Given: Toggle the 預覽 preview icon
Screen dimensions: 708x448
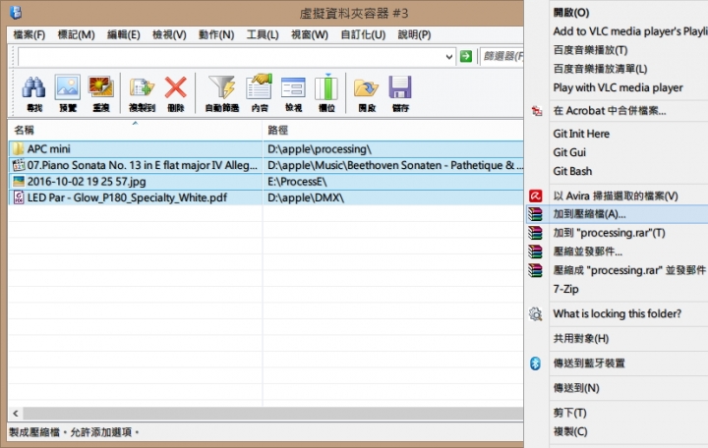Looking at the screenshot, I should (67, 87).
